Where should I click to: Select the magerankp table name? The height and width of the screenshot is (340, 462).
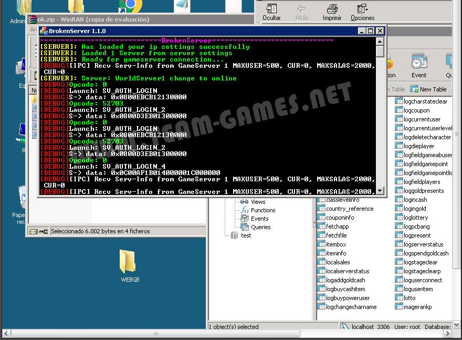point(417,307)
